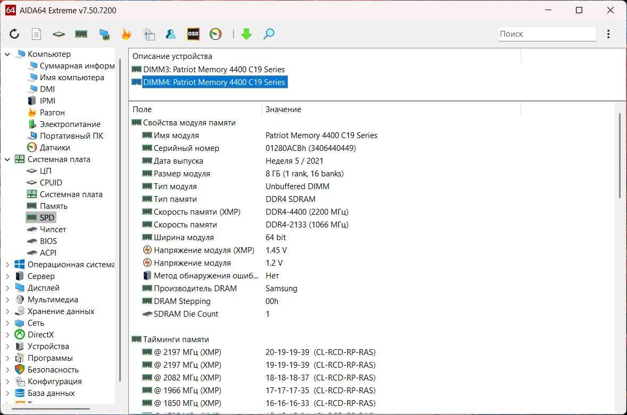Collapse the Системная плата root node
627x415 pixels.
pyautogui.click(x=7, y=159)
